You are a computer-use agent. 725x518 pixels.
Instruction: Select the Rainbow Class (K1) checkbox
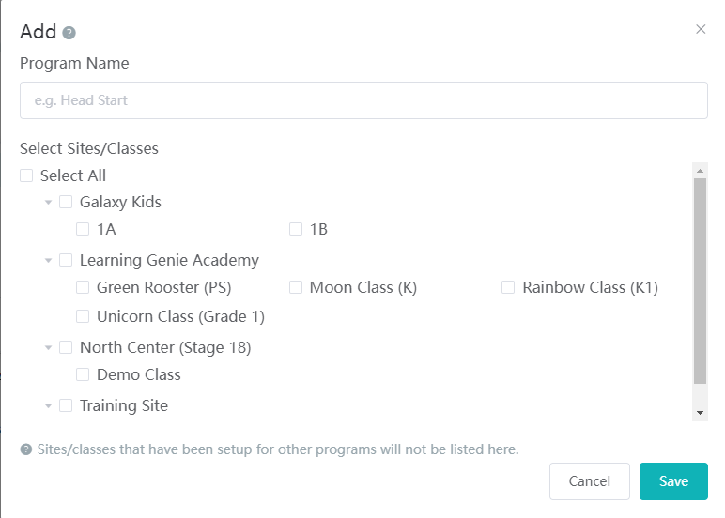pyautogui.click(x=508, y=287)
